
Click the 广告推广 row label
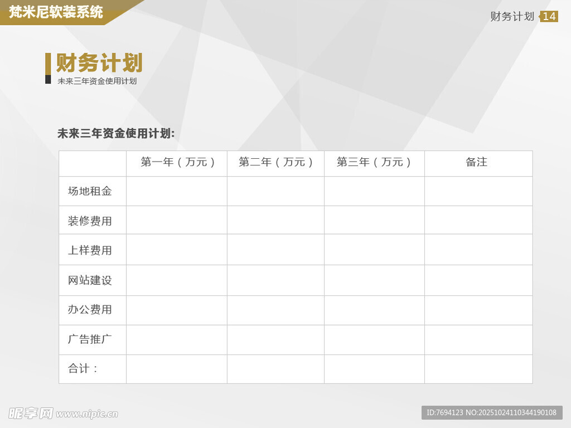pyautogui.click(x=90, y=339)
